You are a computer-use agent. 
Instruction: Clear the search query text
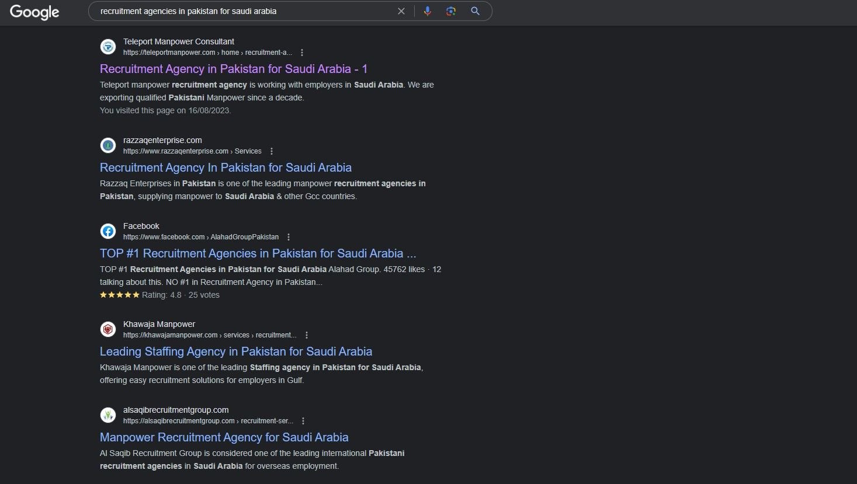[x=401, y=11]
